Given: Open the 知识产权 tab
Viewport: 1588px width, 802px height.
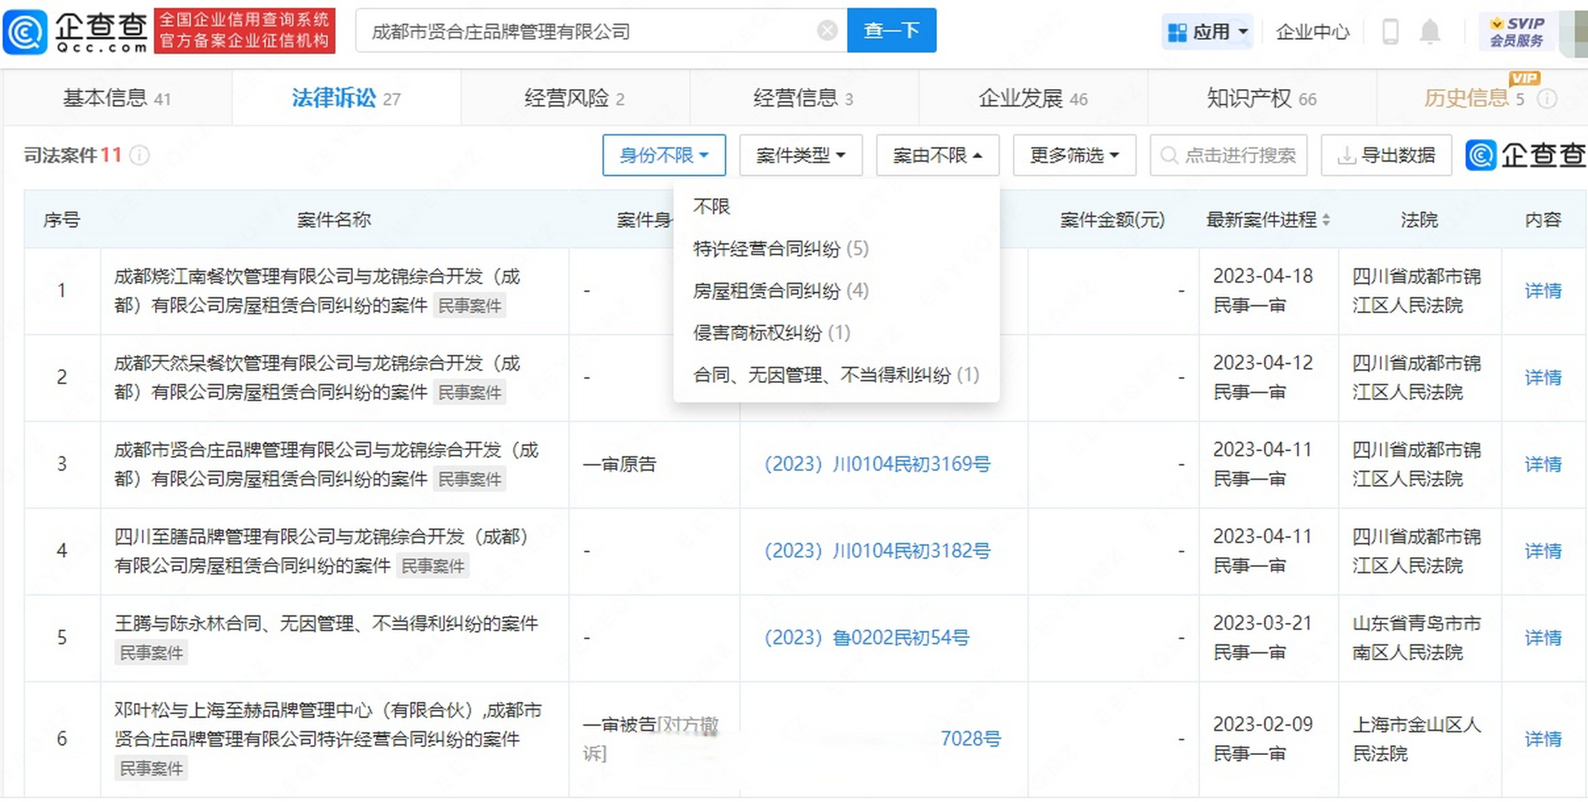Looking at the screenshot, I should pos(1261,98).
